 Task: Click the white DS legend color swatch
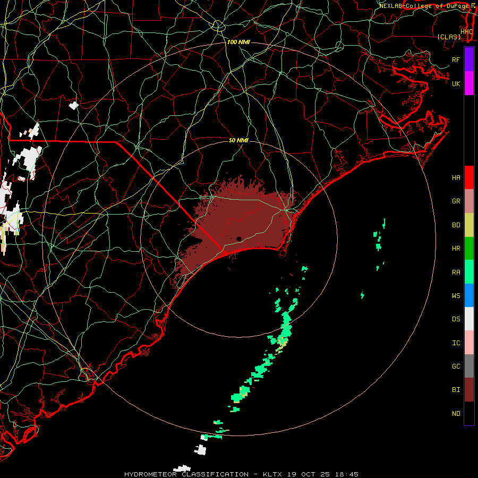[469, 319]
